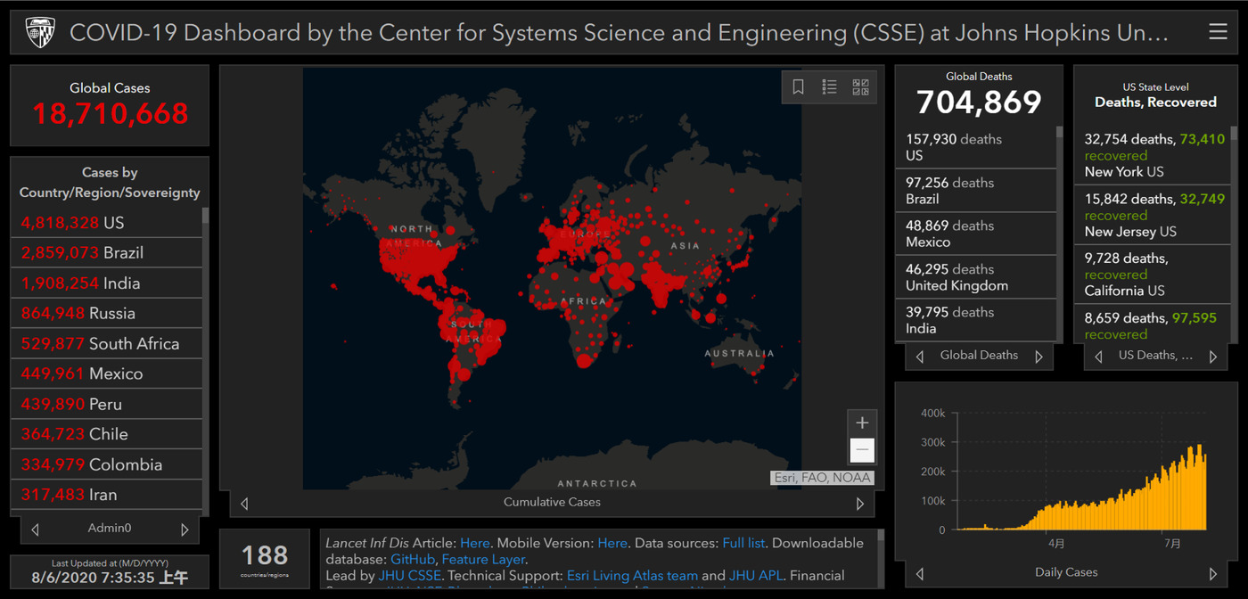Select US row with 4,818,328 cases
Image resolution: width=1248 pixels, height=599 pixels.
[106, 223]
